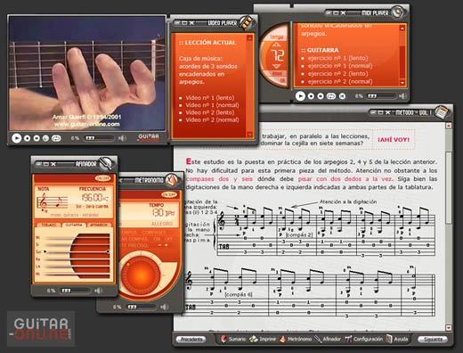This screenshot has height=353, width=463.
Task: Select the Guitarra tab in Afinador
Action: (x=74, y=225)
